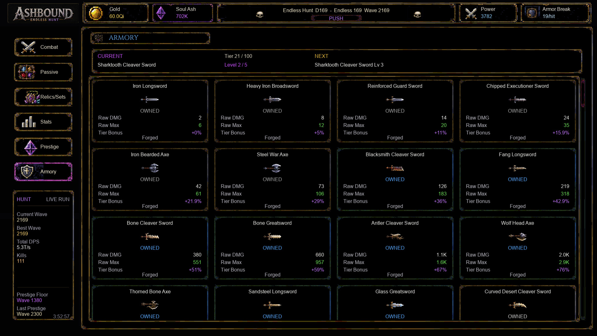Click the armory list vertical scrollbar
597x336 pixels.
(x=583, y=199)
